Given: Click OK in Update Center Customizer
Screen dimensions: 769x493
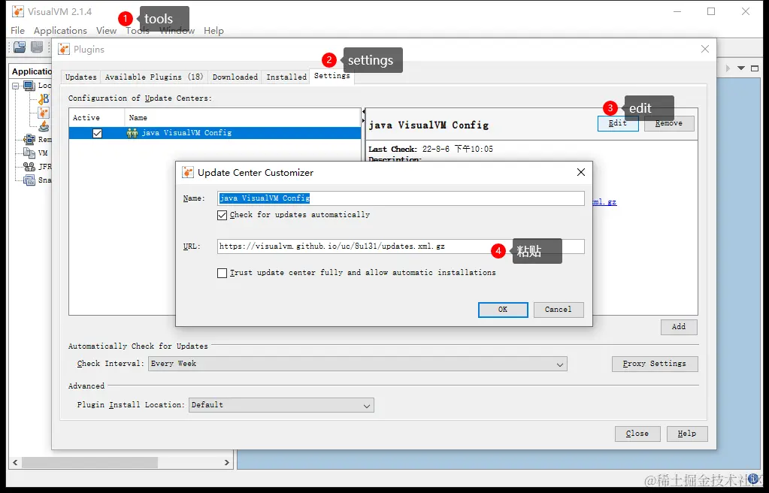Looking at the screenshot, I should [503, 310].
